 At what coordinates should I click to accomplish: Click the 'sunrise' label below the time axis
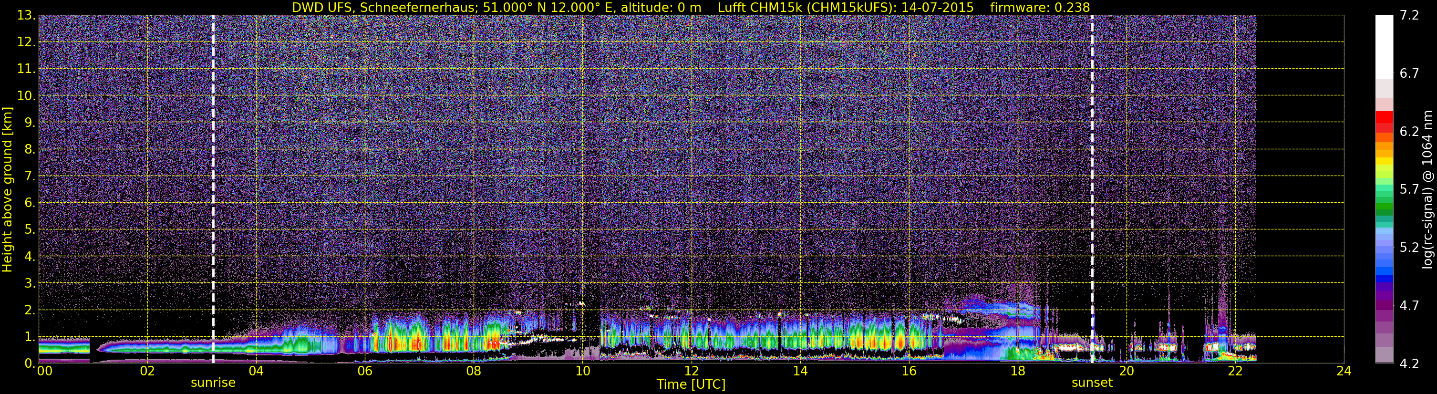[213, 383]
